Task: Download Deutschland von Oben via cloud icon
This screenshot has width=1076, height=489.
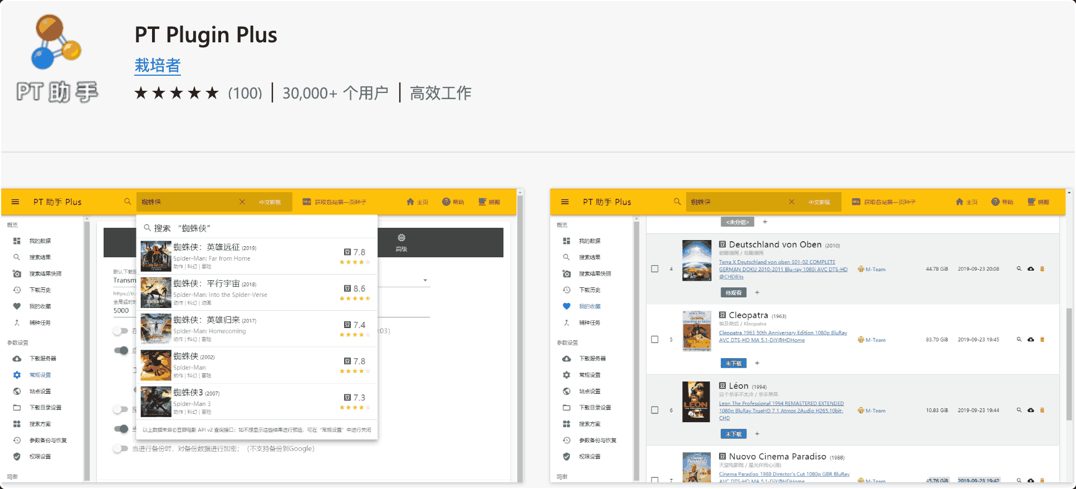Action: tap(1031, 269)
